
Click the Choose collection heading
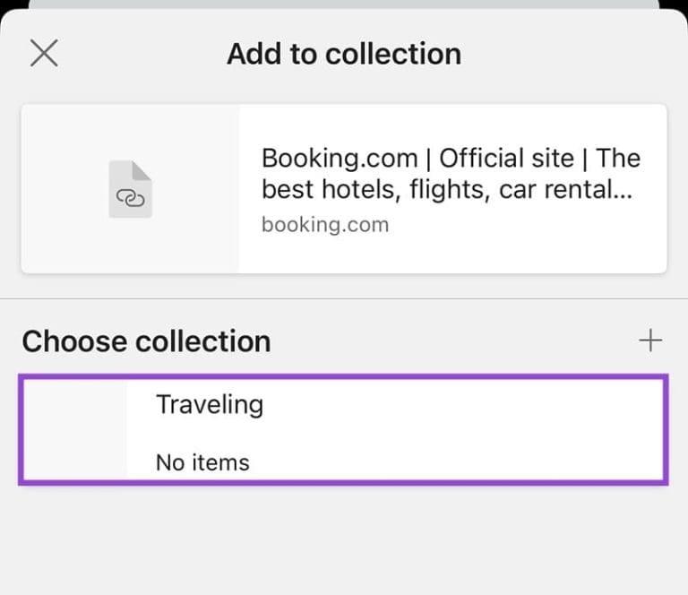[146, 341]
